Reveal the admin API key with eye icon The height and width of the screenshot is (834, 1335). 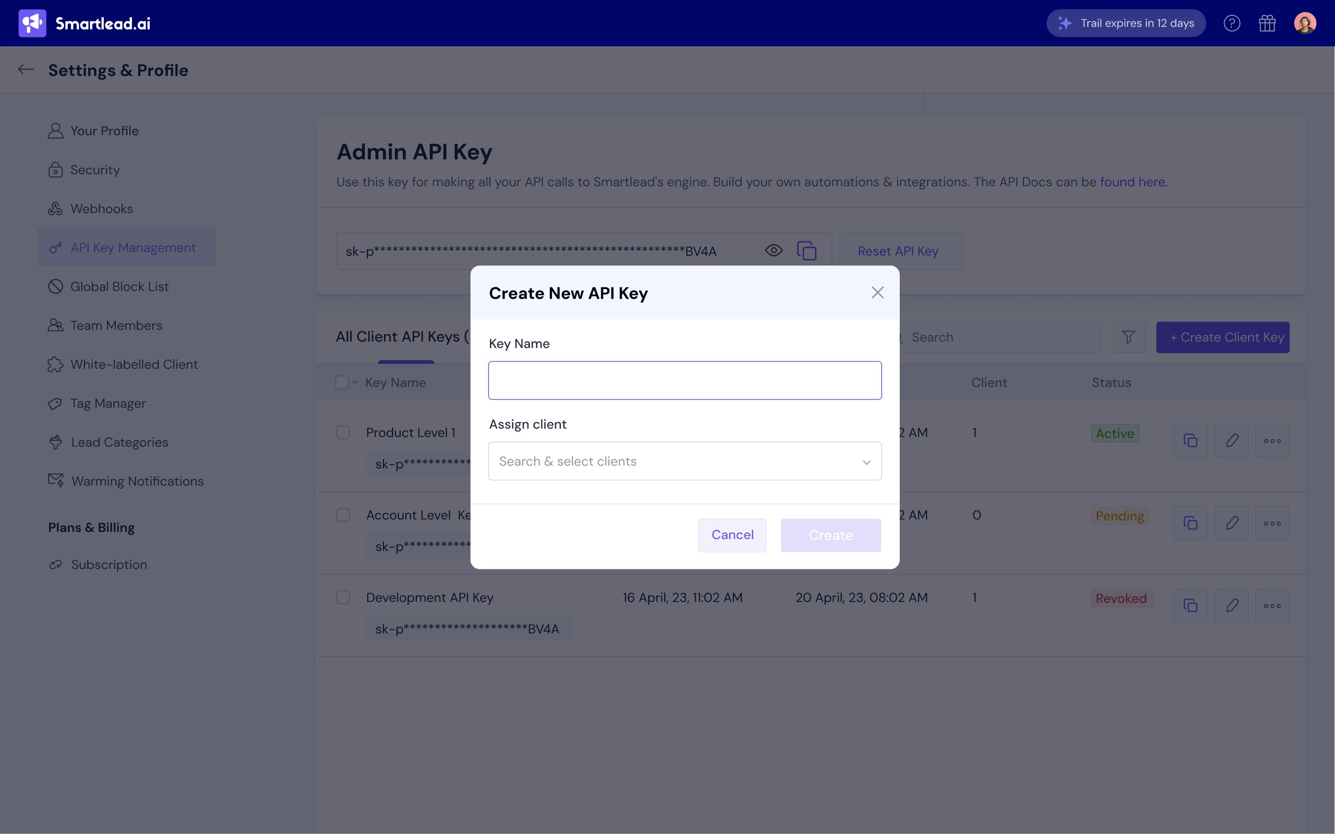point(773,251)
